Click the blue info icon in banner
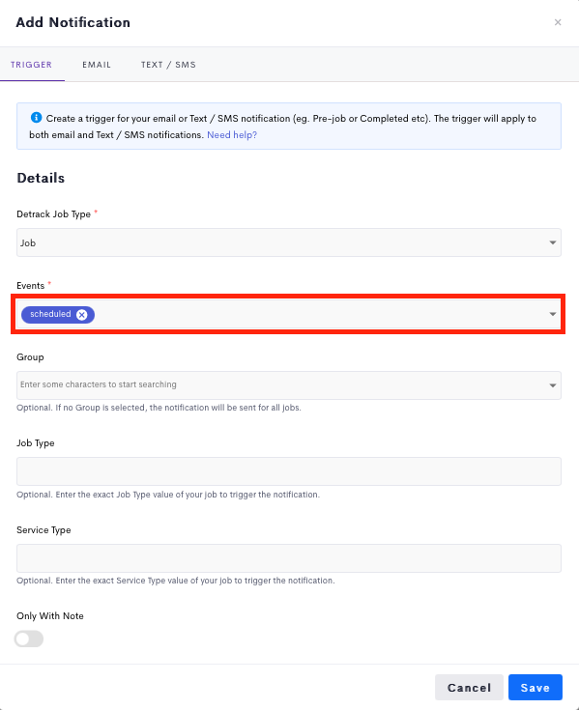579x710 pixels. (36, 118)
